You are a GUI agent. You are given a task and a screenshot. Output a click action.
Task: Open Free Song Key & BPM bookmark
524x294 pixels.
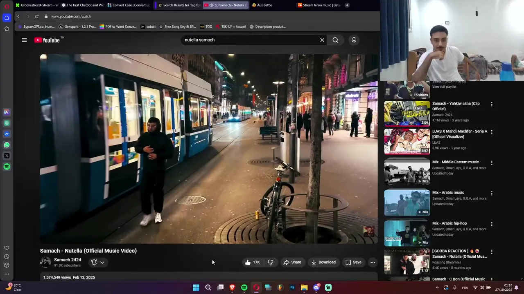tap(177, 27)
